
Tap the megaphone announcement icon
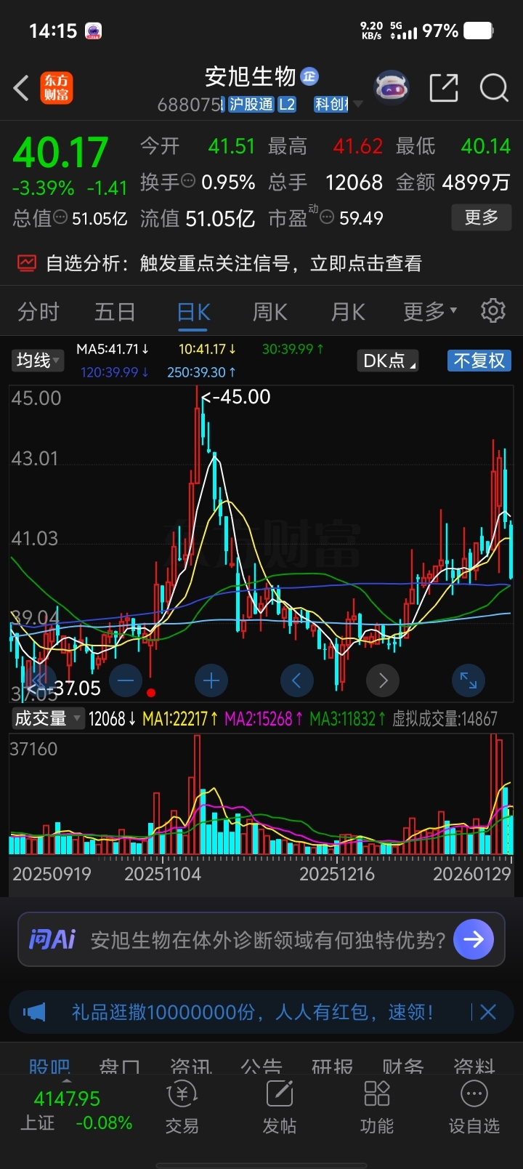[34, 1011]
